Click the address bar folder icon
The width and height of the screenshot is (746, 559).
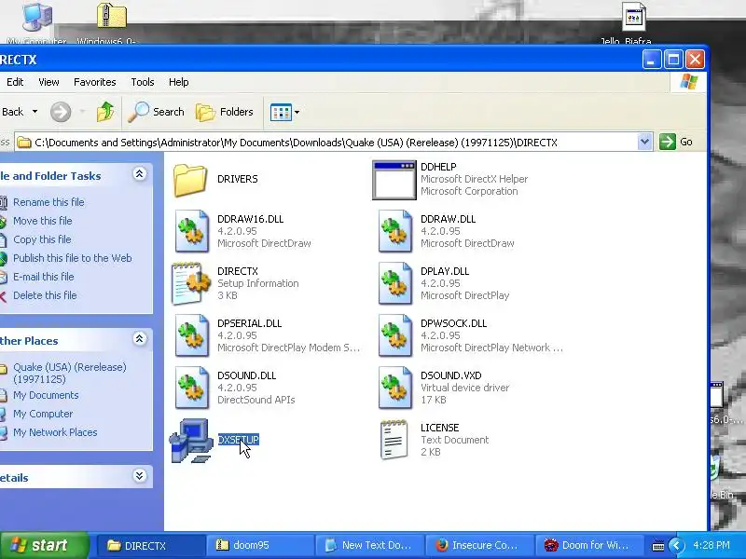[x=24, y=143]
